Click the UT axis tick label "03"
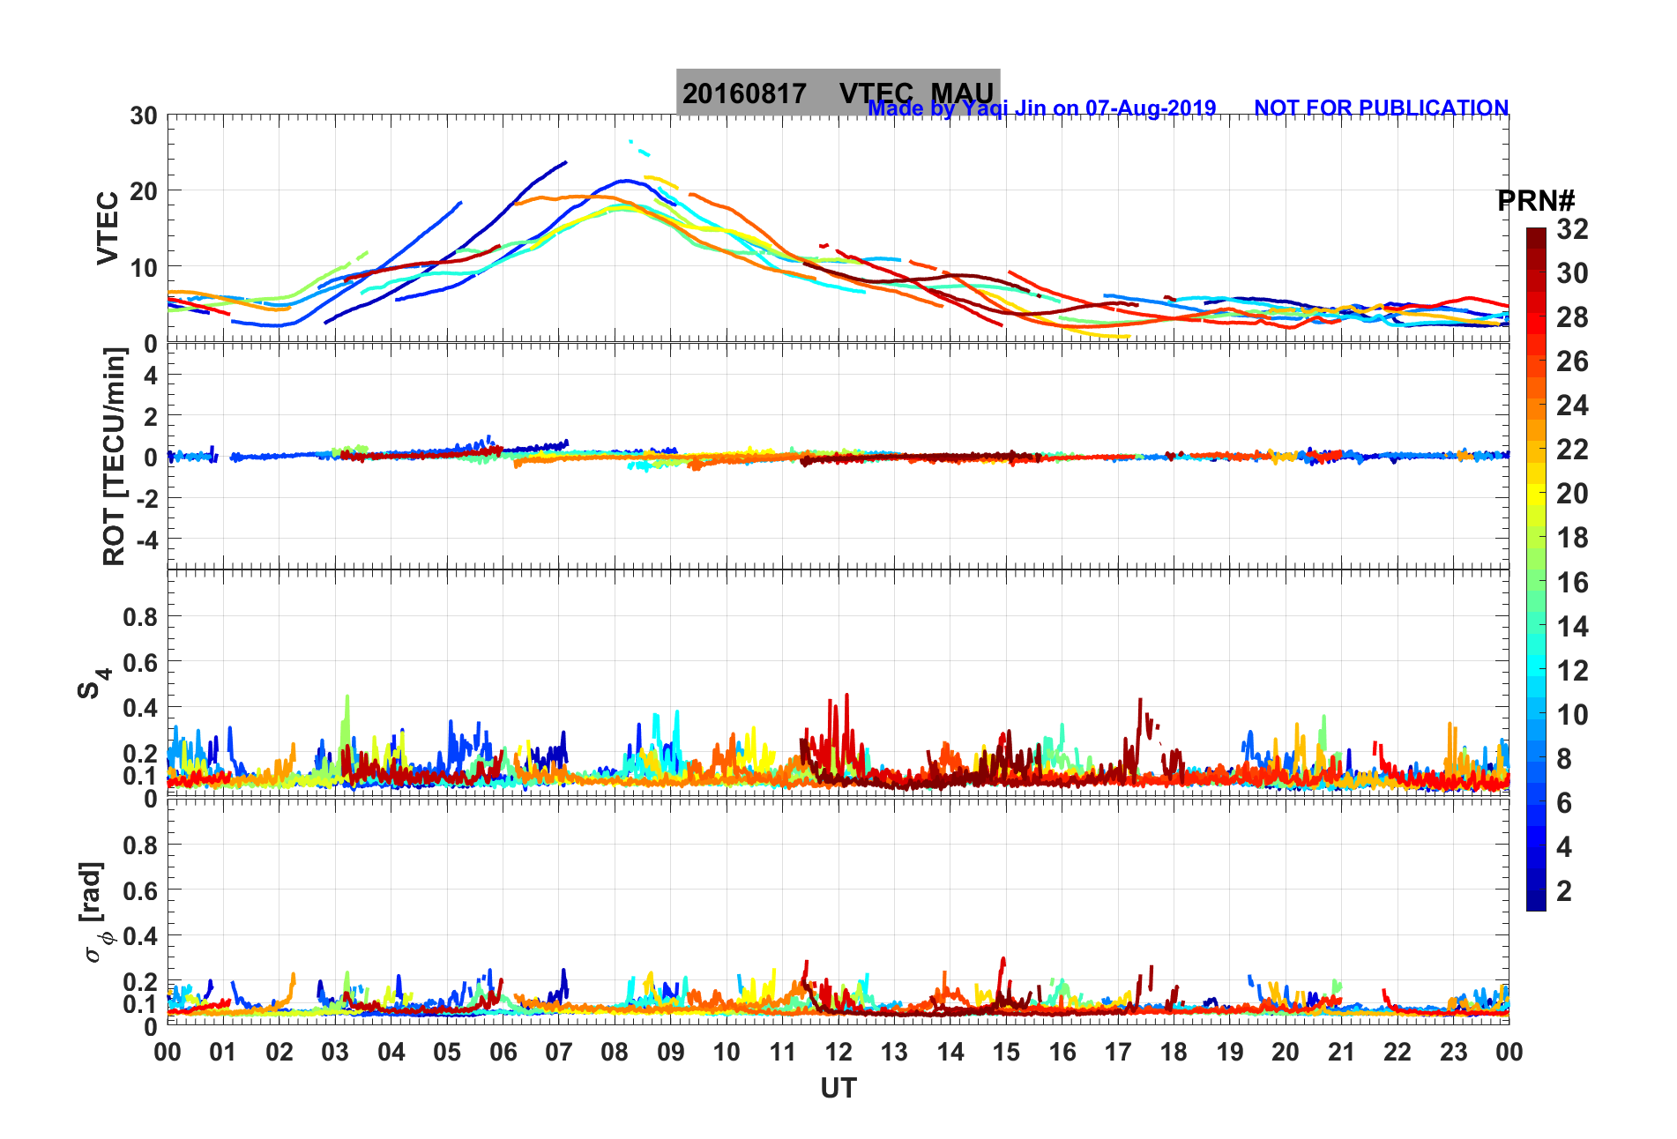This screenshot has width=1677, height=1139. (x=335, y=1052)
